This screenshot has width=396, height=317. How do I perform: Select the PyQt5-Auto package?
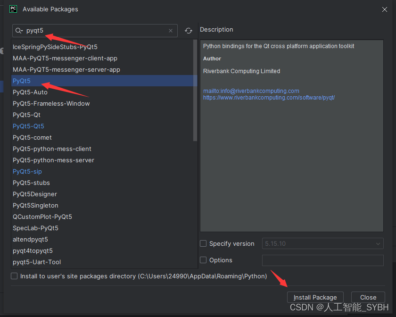(104, 92)
